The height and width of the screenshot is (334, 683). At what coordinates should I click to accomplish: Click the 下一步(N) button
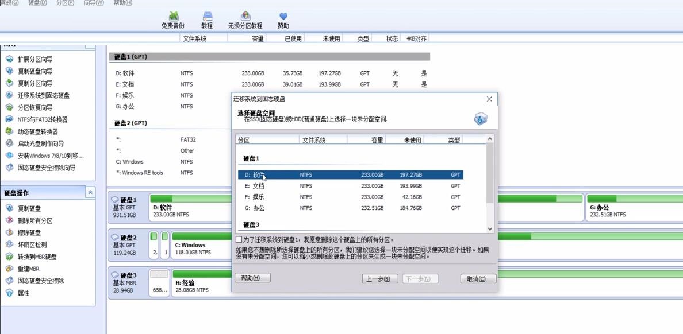coord(420,279)
